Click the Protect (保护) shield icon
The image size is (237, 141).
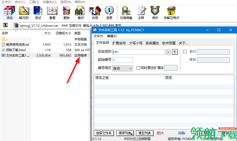point(155,13)
